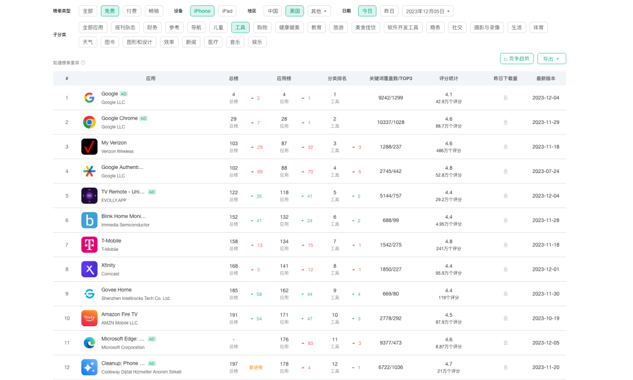Click the help icon beside 如遇榜单差异

point(83,63)
